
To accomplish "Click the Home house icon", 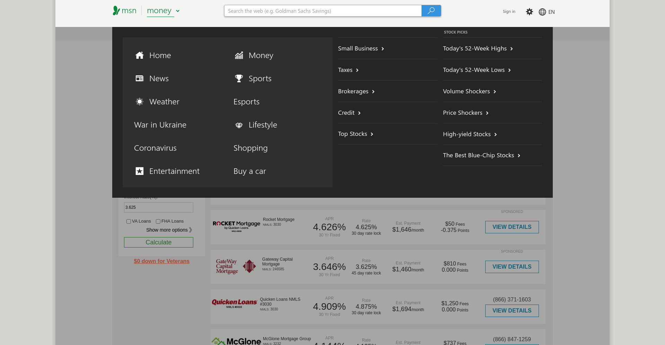I will (x=140, y=55).
